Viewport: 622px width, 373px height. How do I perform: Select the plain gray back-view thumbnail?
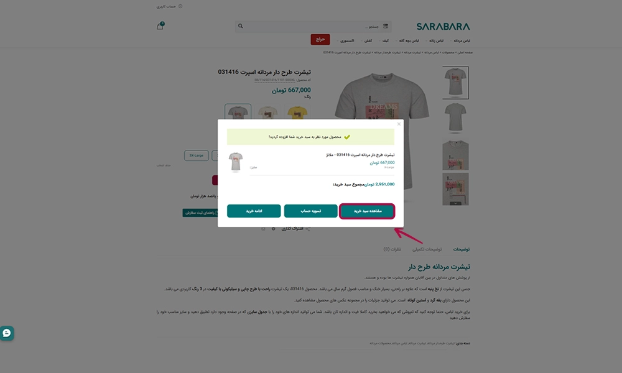pos(455,117)
